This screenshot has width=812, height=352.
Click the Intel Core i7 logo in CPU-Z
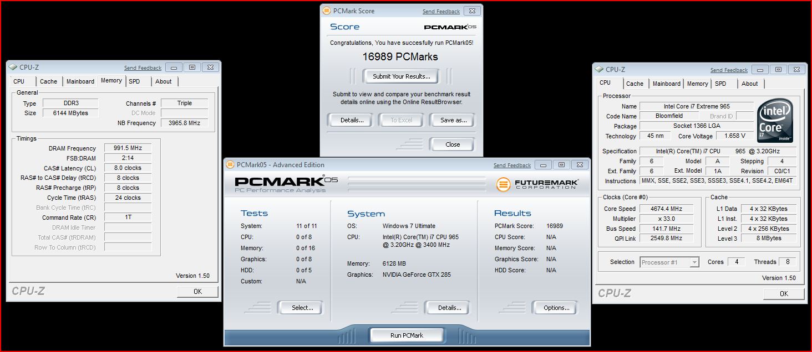click(x=775, y=121)
